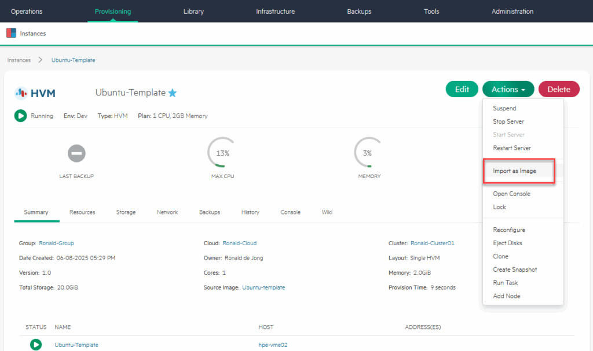Click the Last Backup gray minus icon
Screen dimensions: 593x351
click(x=76, y=153)
